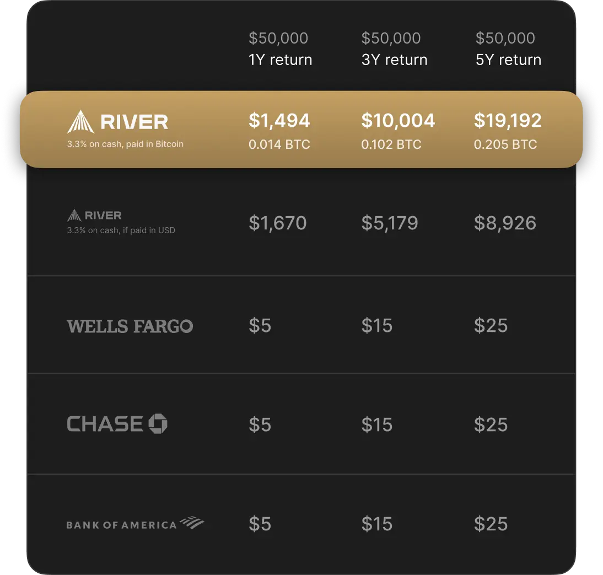Screen dimensions: 603x575
Task: Select the 5Y return column header
Action: [508, 60]
